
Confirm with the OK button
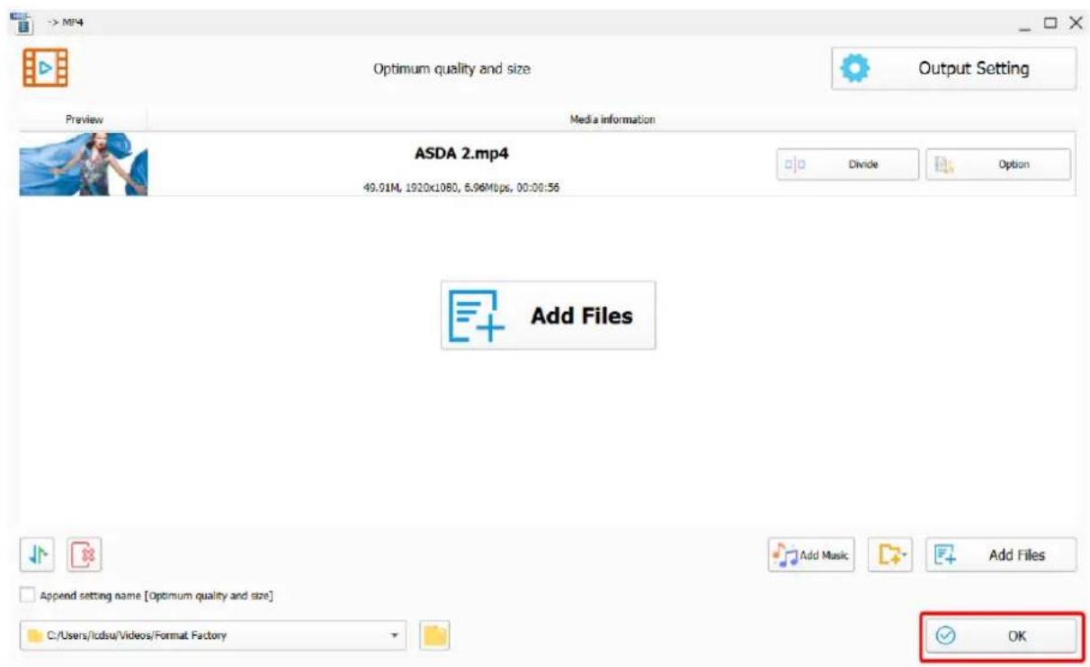(x=1002, y=636)
